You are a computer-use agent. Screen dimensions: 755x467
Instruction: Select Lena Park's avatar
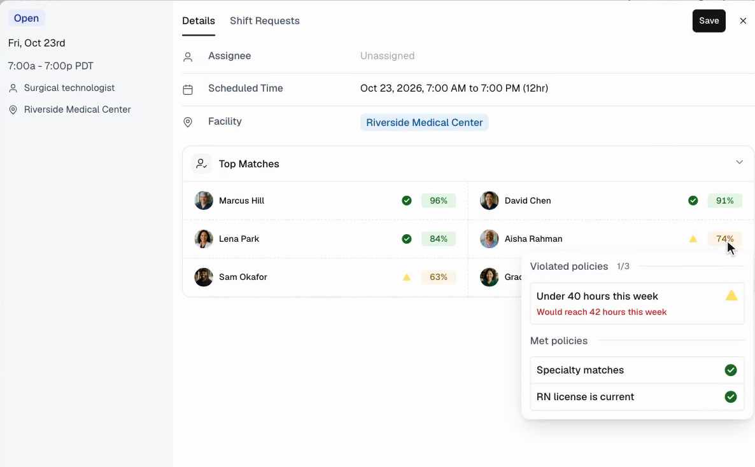(204, 239)
